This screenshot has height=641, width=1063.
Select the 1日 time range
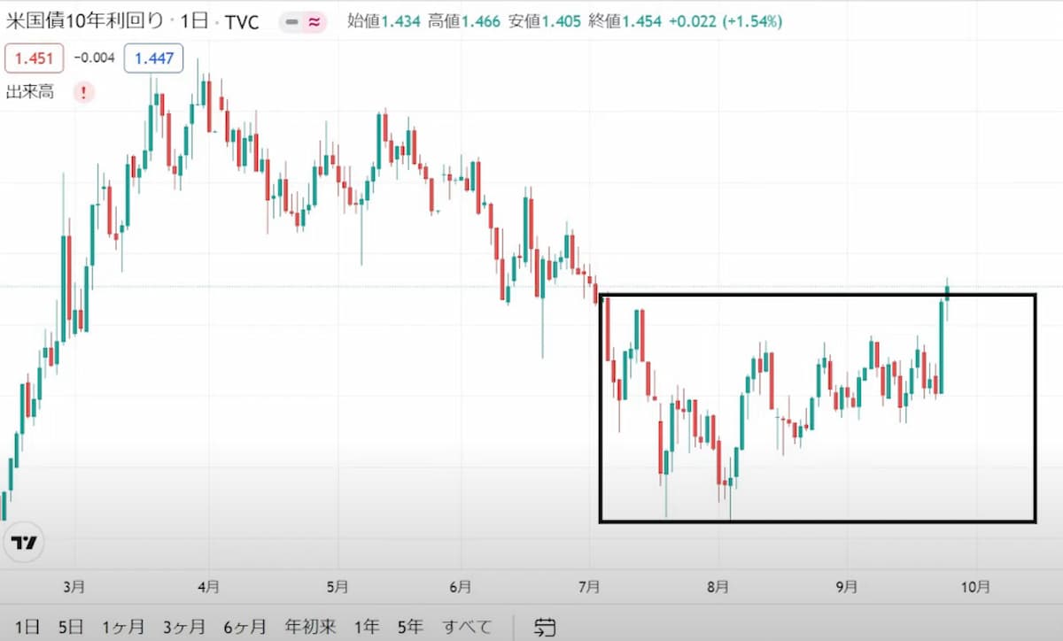pos(27,628)
